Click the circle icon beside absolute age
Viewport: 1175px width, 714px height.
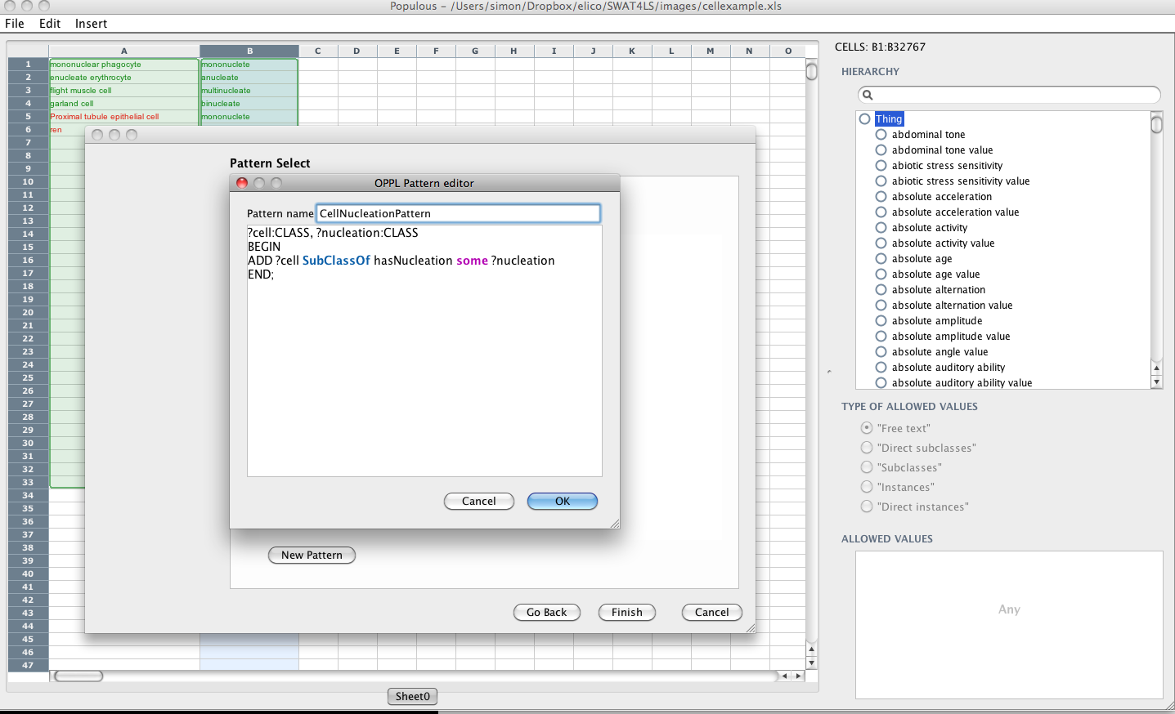coord(881,259)
